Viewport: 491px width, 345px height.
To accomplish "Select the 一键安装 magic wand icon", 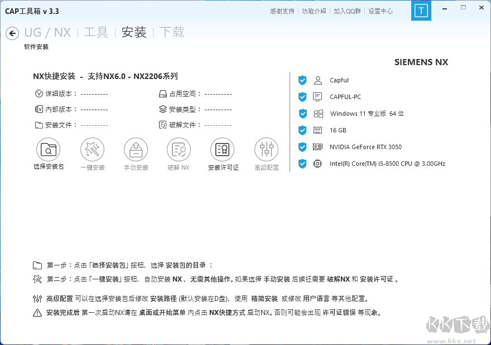I will point(92,149).
